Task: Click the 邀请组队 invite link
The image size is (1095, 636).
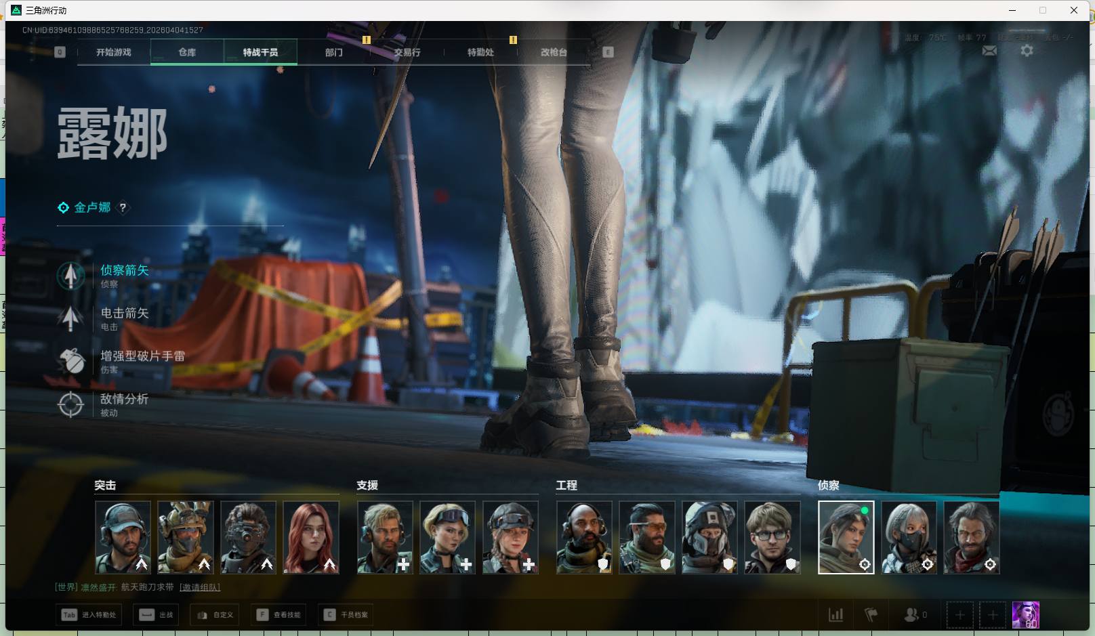Action: point(200,587)
